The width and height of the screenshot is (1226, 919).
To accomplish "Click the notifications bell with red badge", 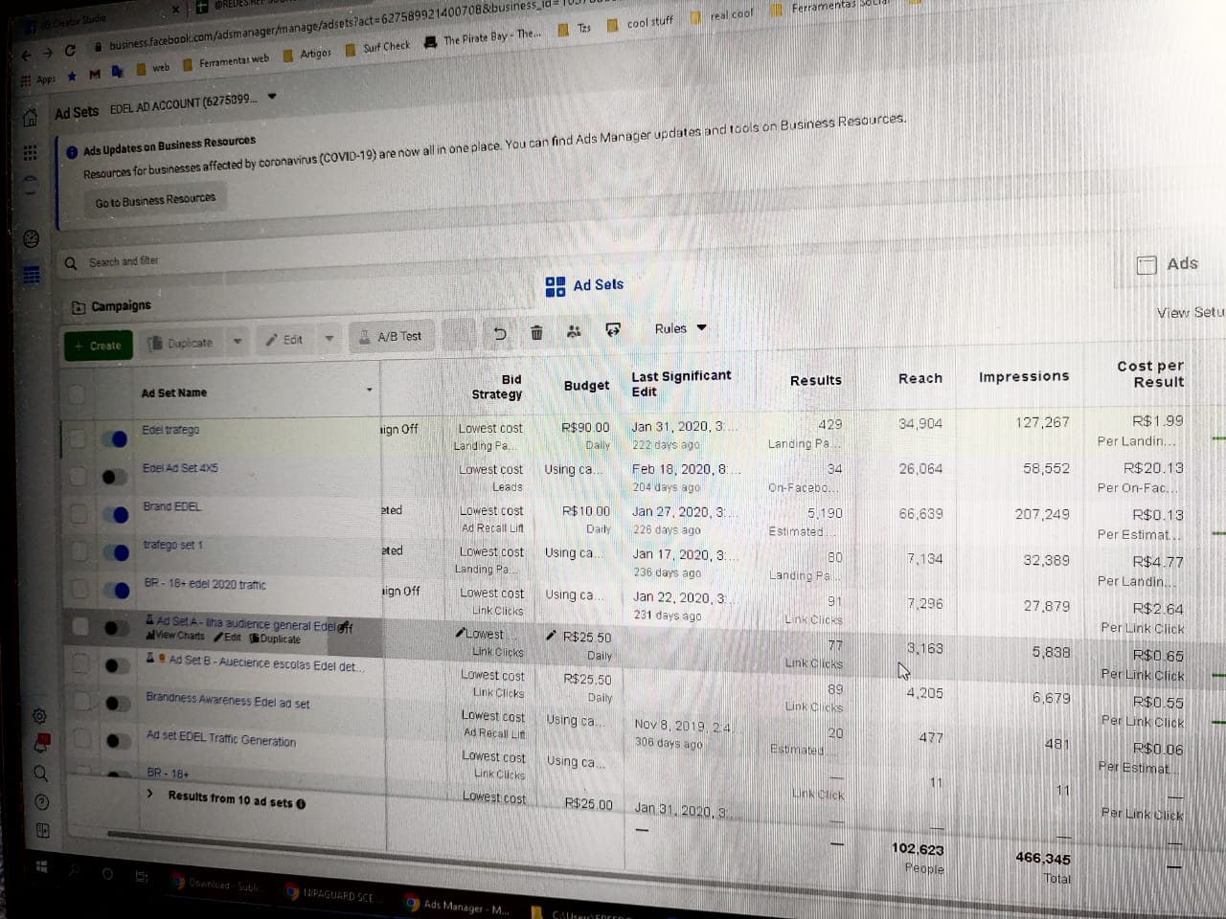I will [x=41, y=743].
